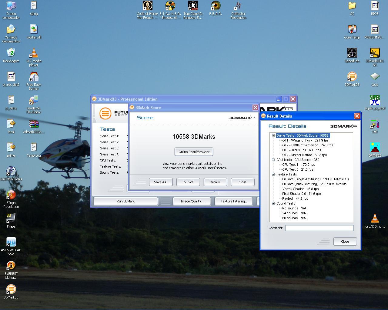Open Image Quality... settings
Screen dimensions: 388x310
(192, 201)
